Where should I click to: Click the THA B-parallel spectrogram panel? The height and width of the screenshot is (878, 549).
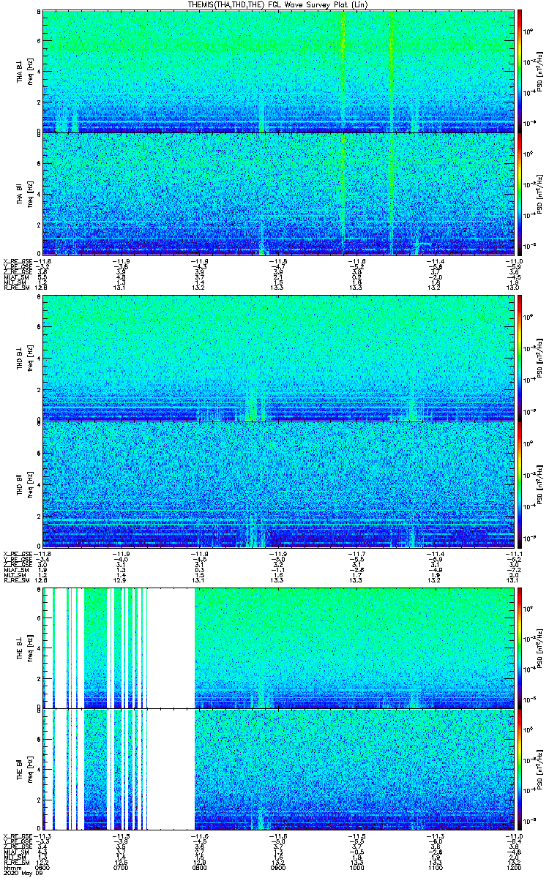click(x=277, y=193)
